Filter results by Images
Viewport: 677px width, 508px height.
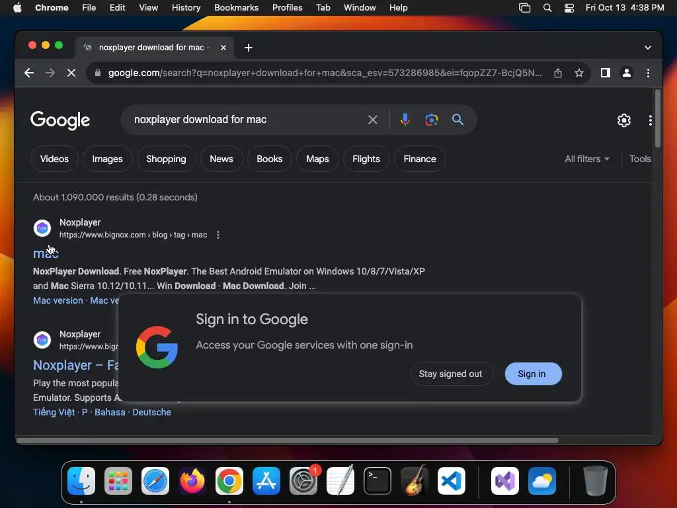click(x=108, y=159)
